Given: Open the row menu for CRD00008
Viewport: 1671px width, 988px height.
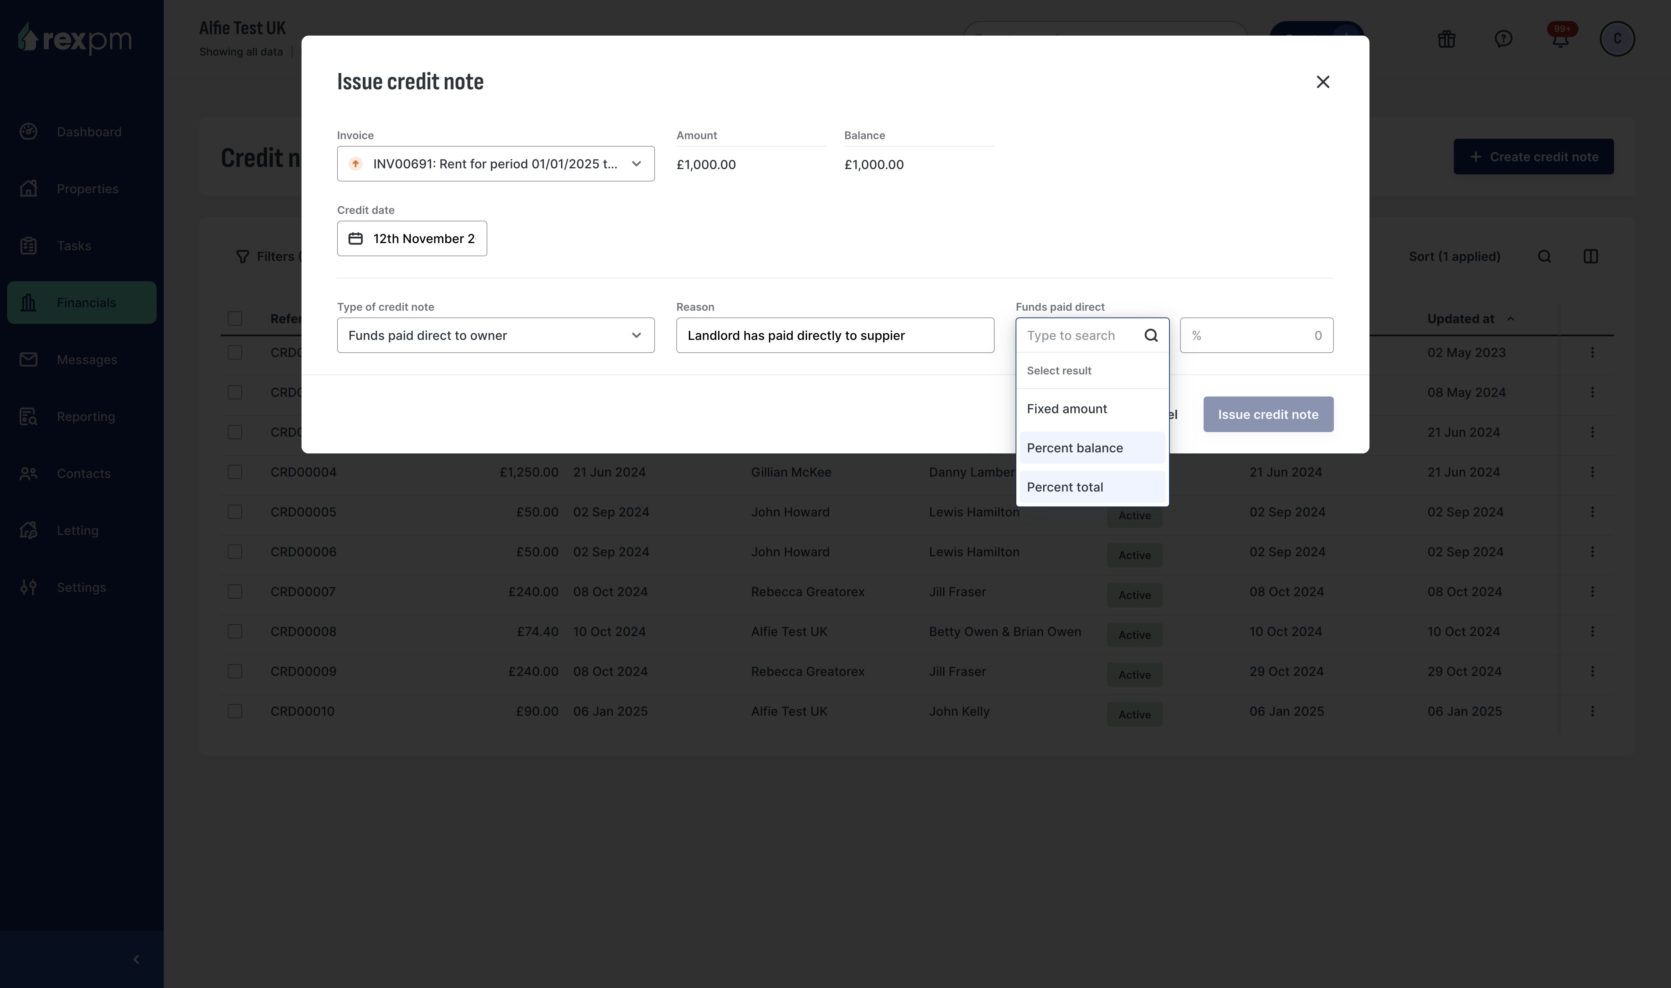Looking at the screenshot, I should click(x=1592, y=632).
